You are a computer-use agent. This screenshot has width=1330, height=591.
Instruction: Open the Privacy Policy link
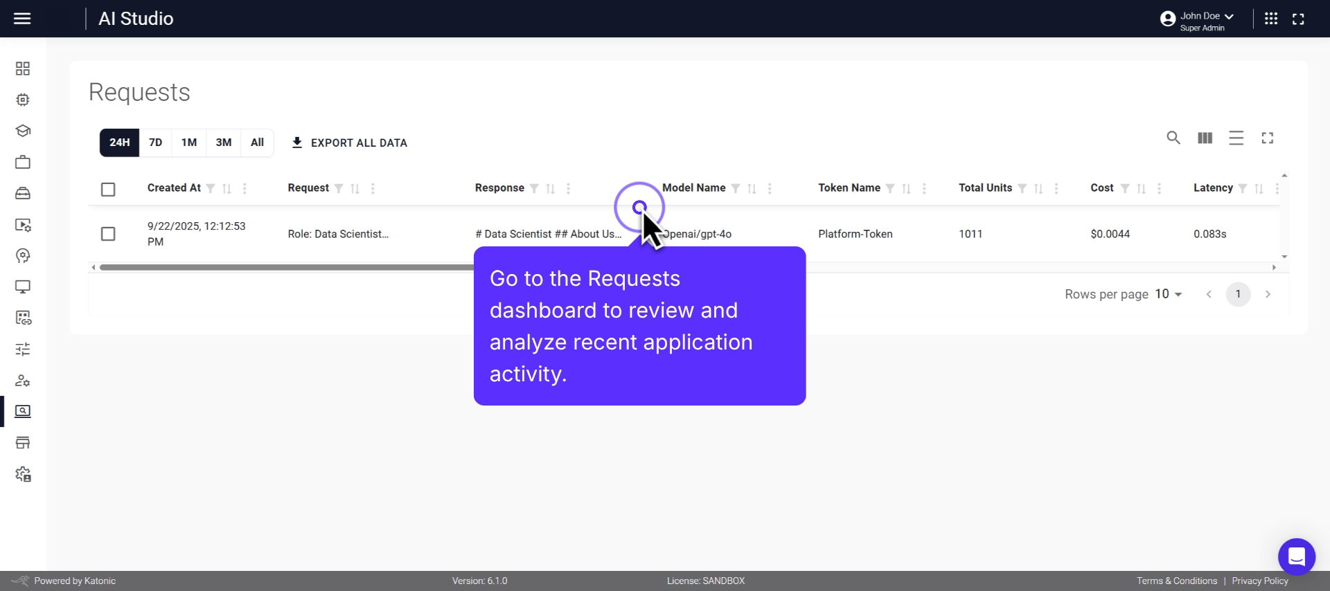[x=1260, y=581]
